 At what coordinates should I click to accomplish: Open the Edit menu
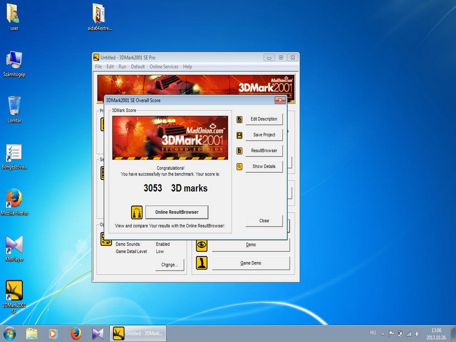point(110,66)
